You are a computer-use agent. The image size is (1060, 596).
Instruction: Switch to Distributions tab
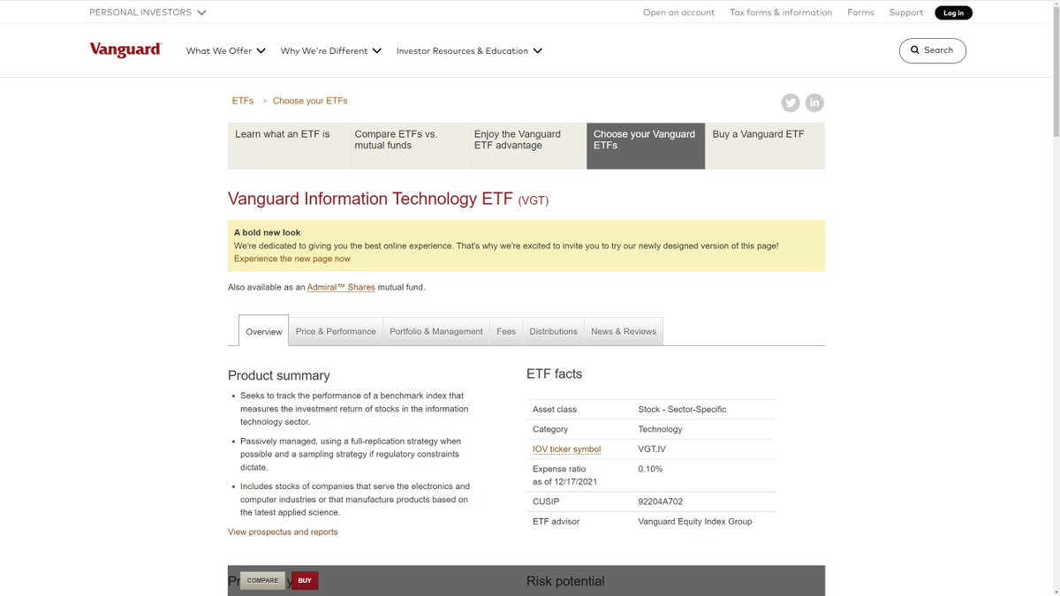[554, 331]
